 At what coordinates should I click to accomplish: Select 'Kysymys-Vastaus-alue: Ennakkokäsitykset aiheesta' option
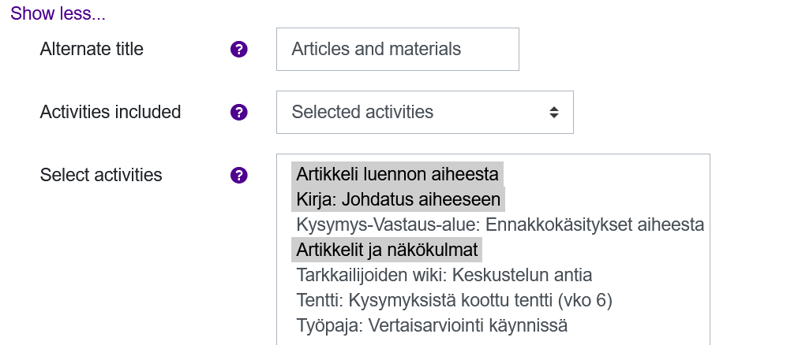click(x=500, y=224)
